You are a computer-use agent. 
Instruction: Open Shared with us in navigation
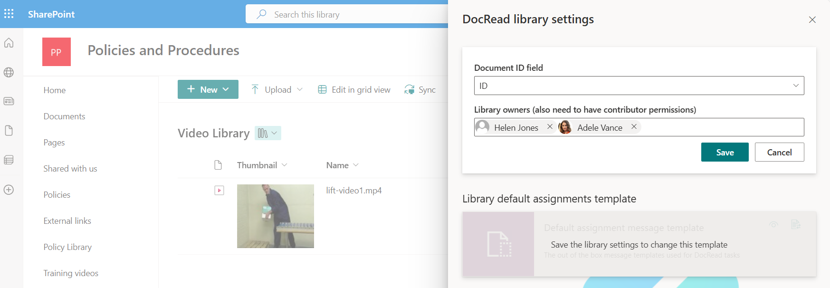(70, 169)
